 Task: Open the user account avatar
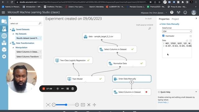click(194, 12)
